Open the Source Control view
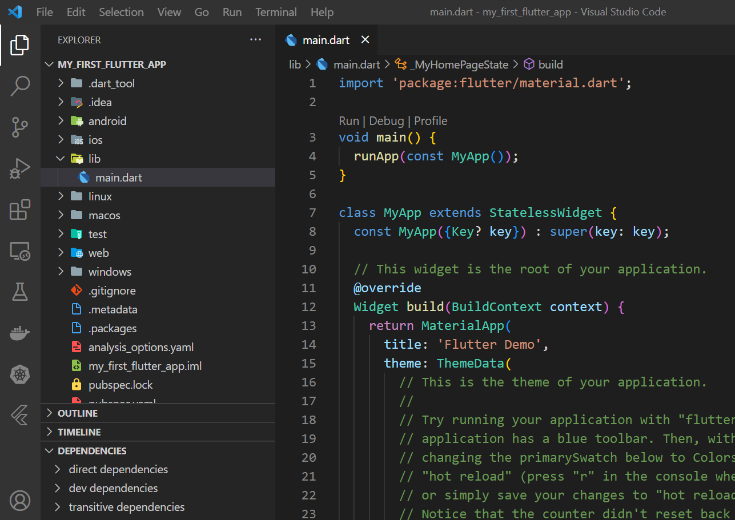Screen dimensions: 735x520 [x=20, y=127]
